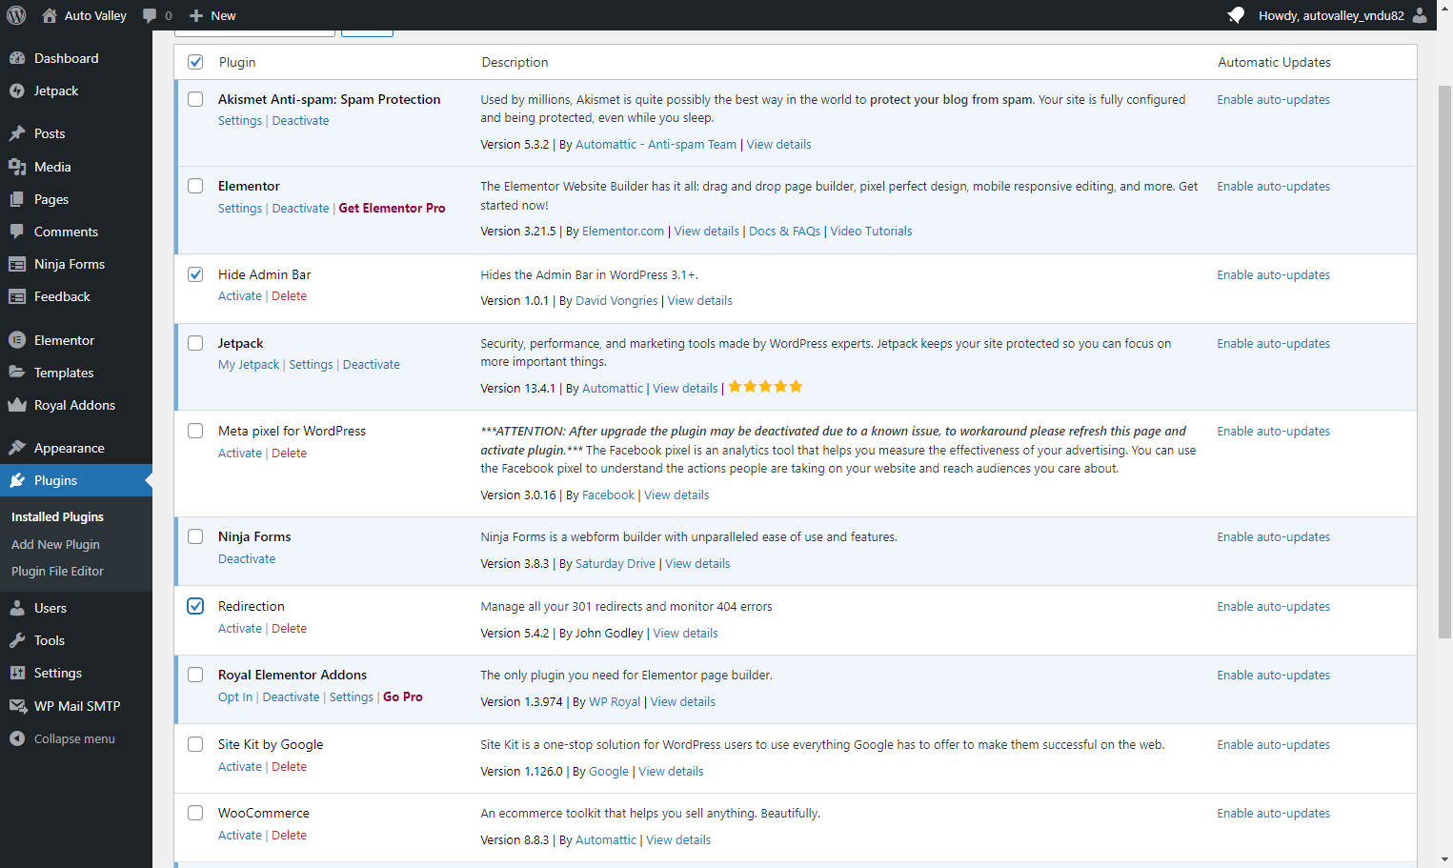Click the Posts pushpin icon

[x=17, y=133]
